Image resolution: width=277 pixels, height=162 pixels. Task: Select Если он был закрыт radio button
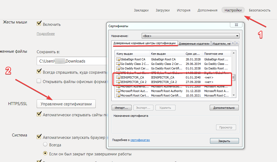[x=45, y=153]
